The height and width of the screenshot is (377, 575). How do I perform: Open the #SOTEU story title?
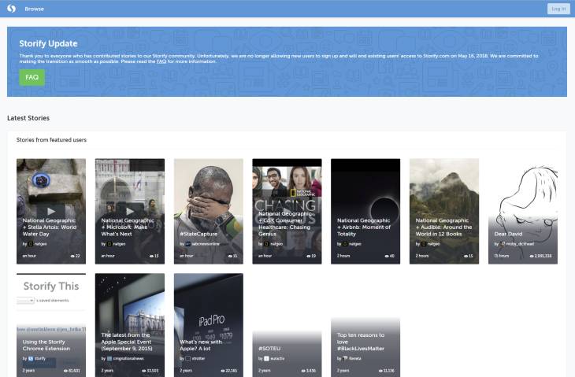coord(269,349)
